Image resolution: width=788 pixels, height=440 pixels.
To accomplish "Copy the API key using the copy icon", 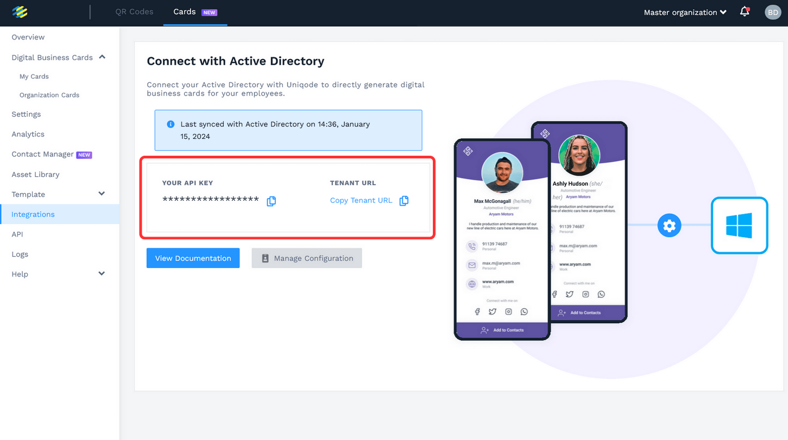I will click(x=271, y=201).
